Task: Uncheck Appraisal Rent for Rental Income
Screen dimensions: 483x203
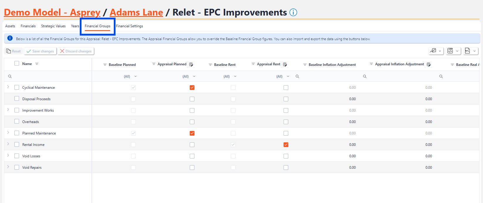Action: [286, 145]
